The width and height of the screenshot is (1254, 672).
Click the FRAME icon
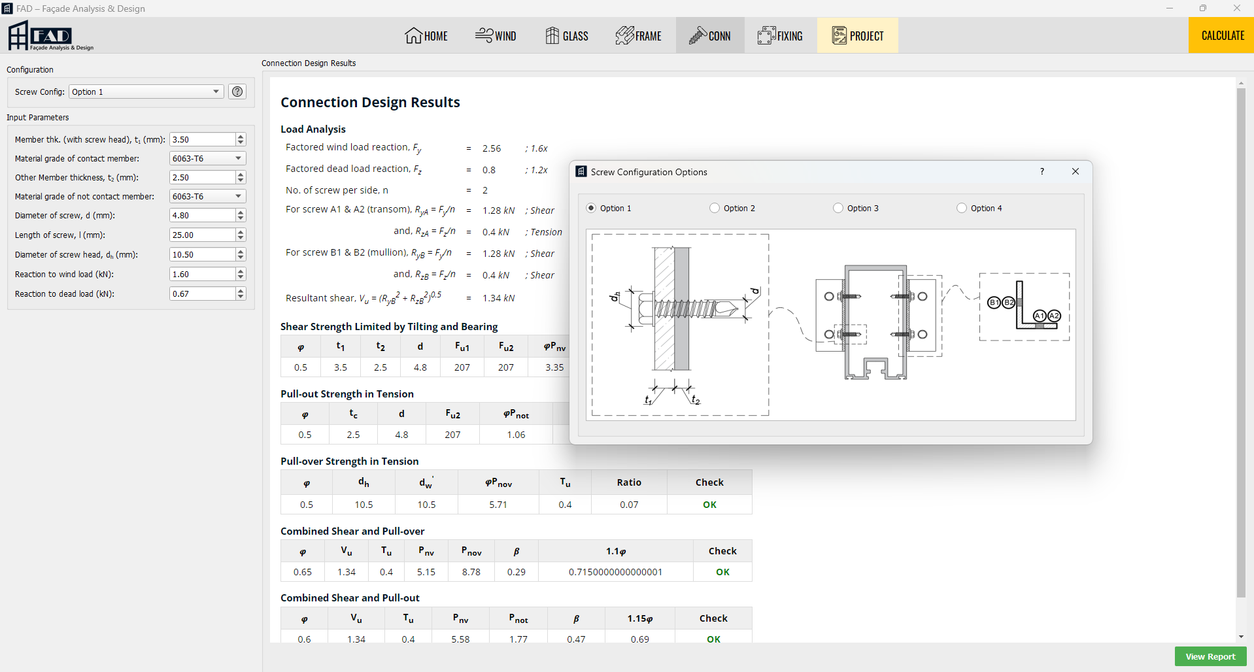point(624,35)
